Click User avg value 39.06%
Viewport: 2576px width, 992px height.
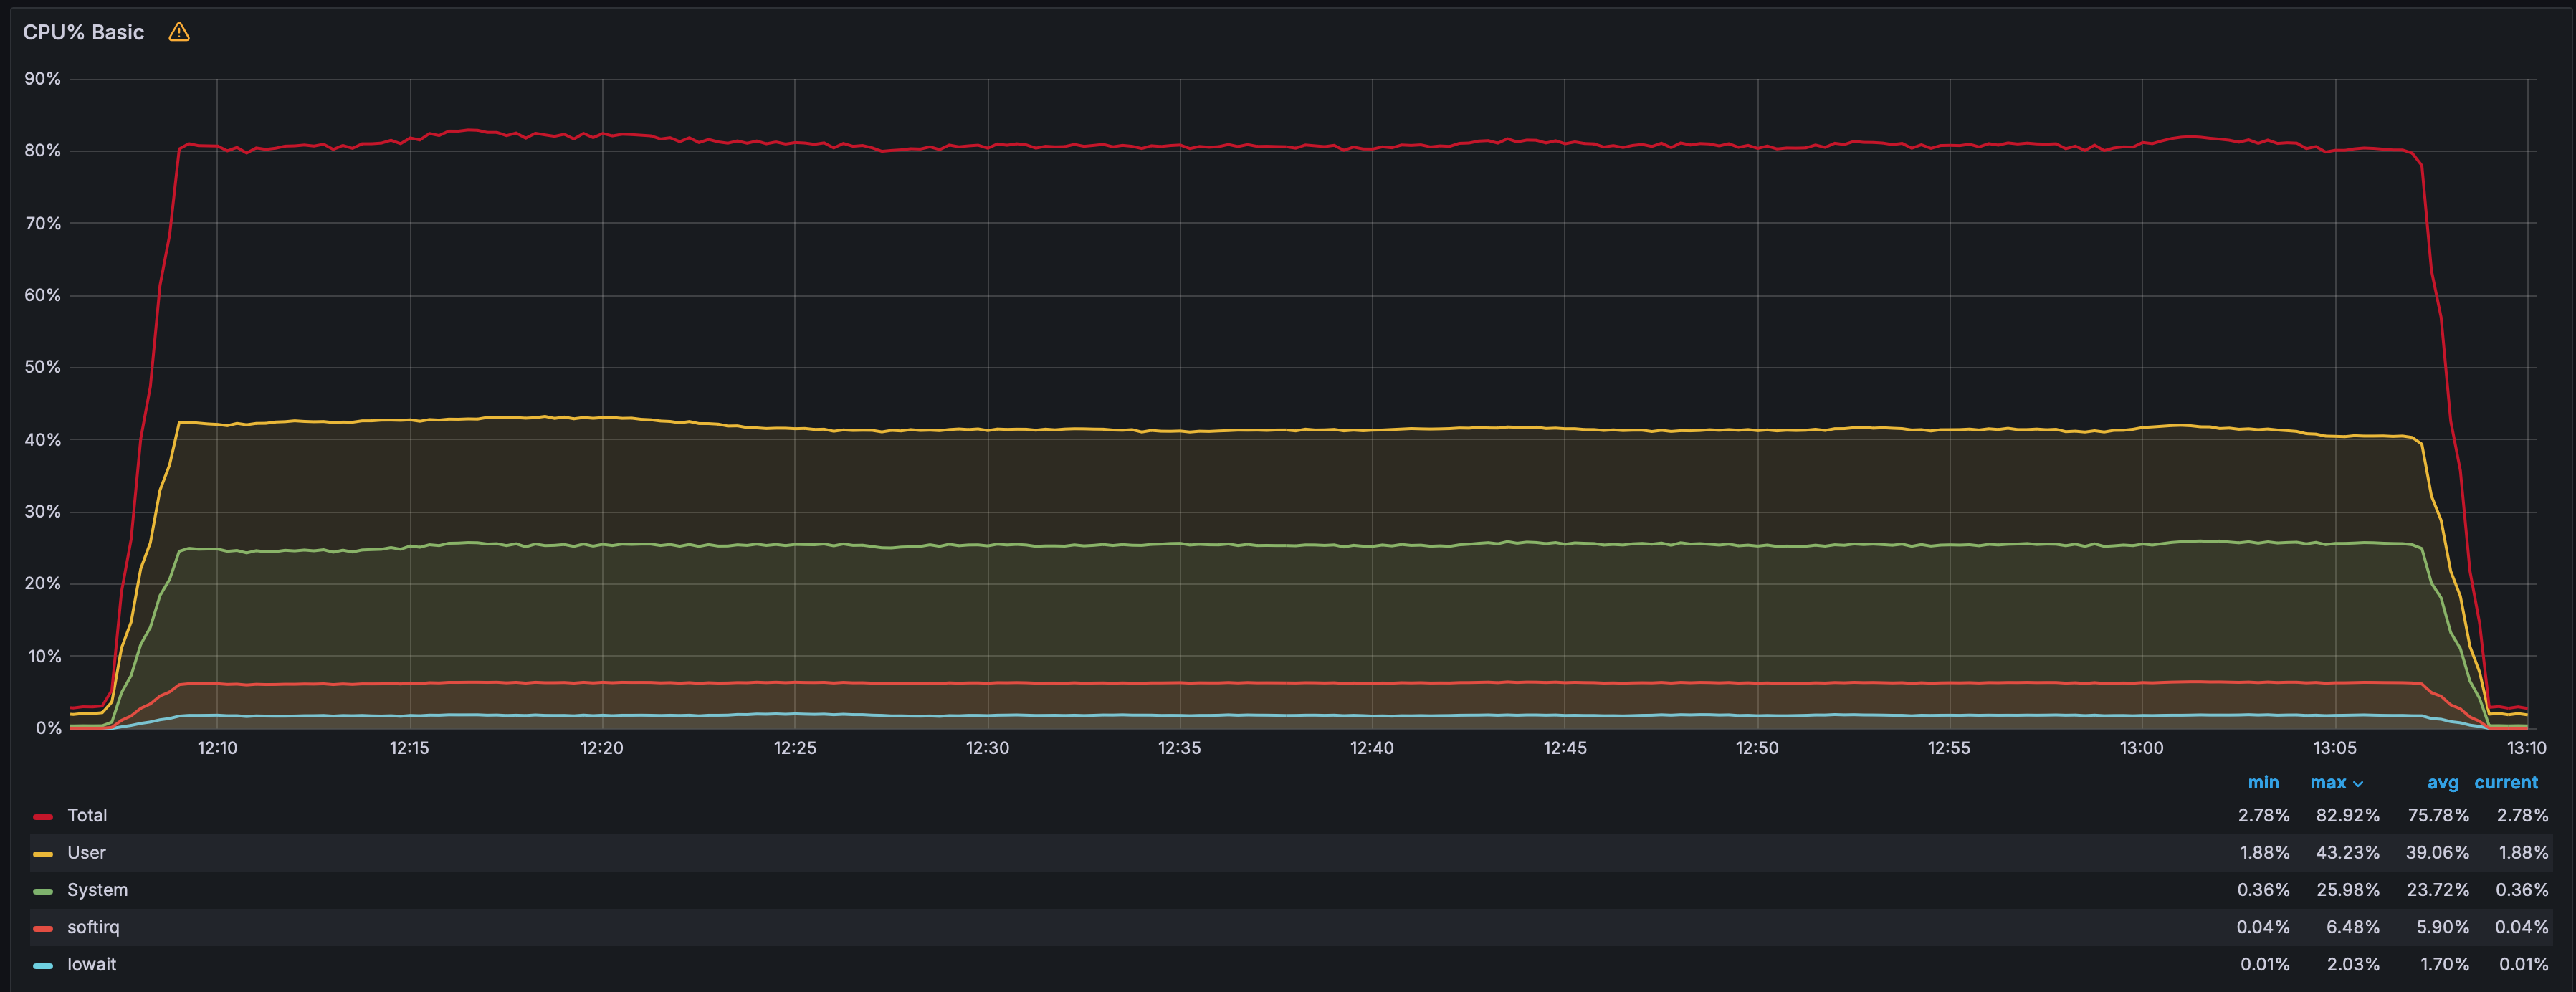(2438, 852)
